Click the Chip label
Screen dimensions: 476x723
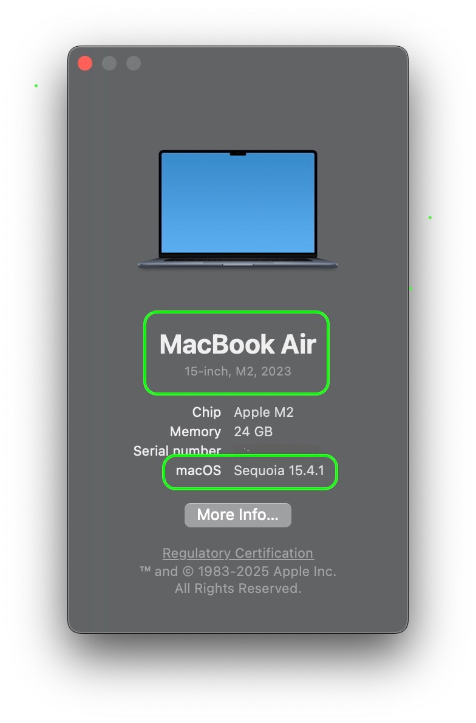[206, 412]
